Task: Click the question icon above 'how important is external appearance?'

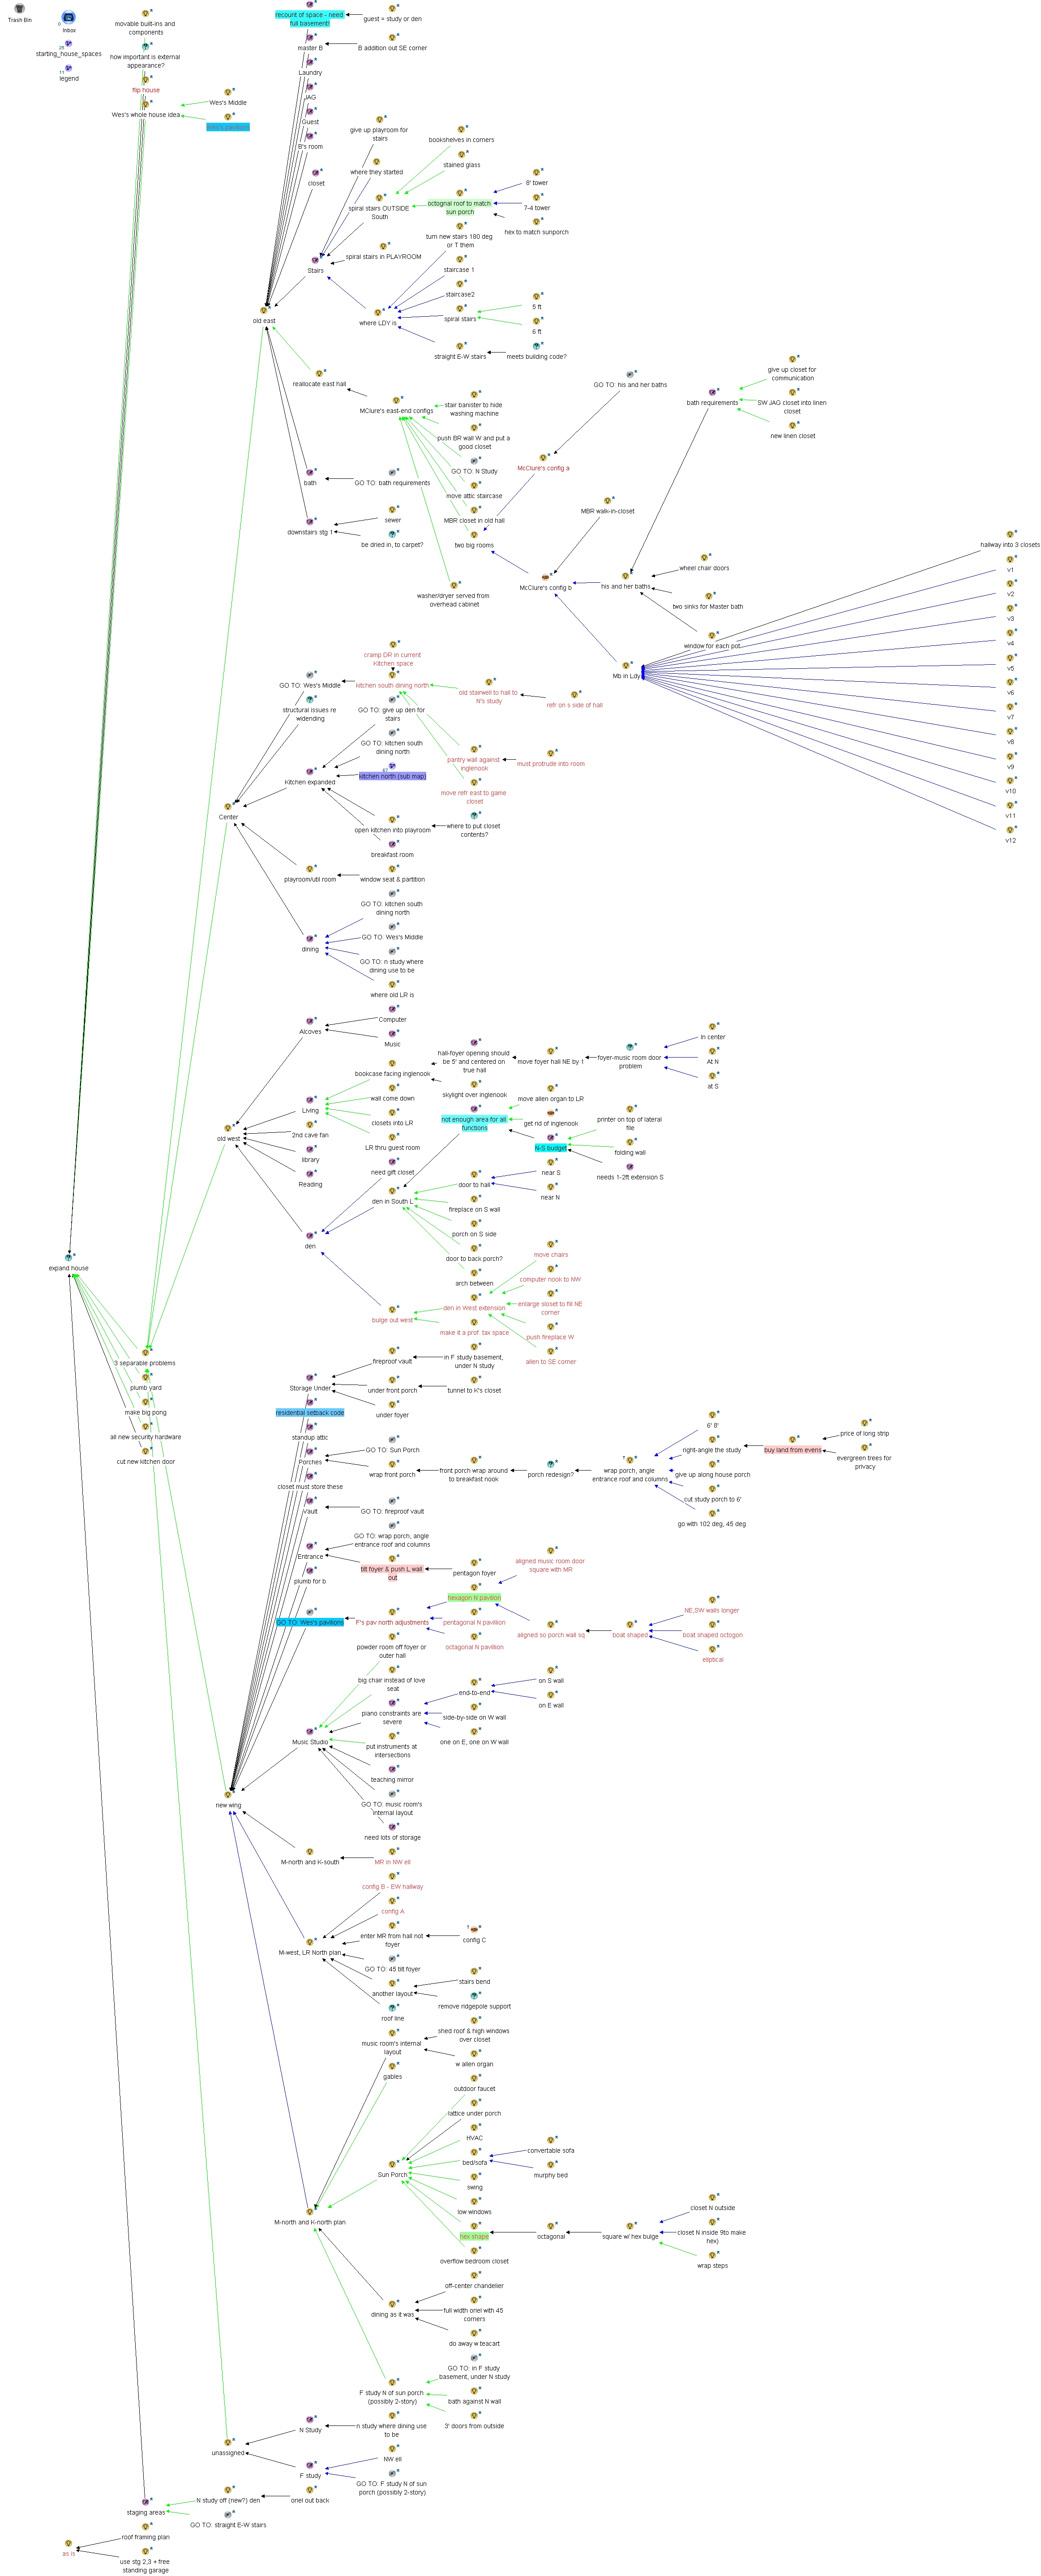Action: [145, 47]
